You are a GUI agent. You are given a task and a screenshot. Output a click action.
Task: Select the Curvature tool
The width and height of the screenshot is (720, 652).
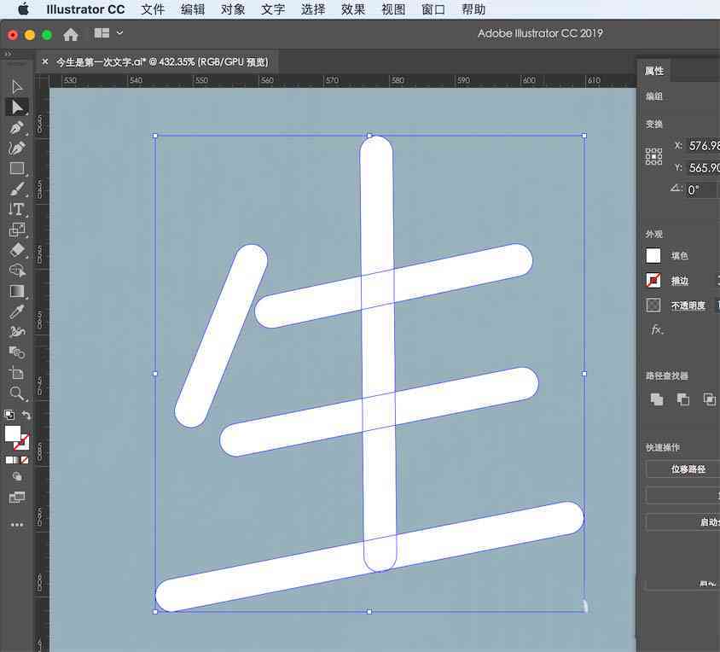[16, 148]
